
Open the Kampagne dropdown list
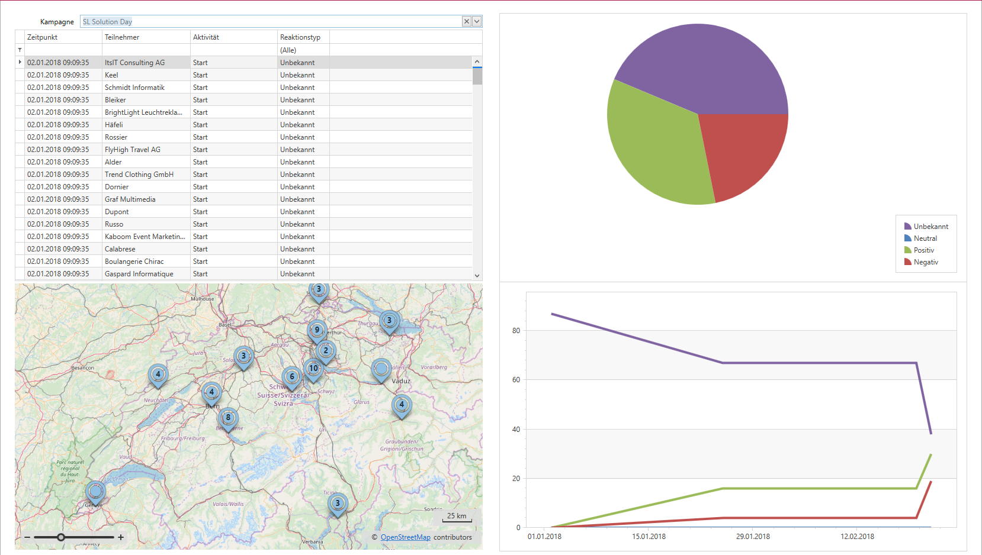click(477, 21)
